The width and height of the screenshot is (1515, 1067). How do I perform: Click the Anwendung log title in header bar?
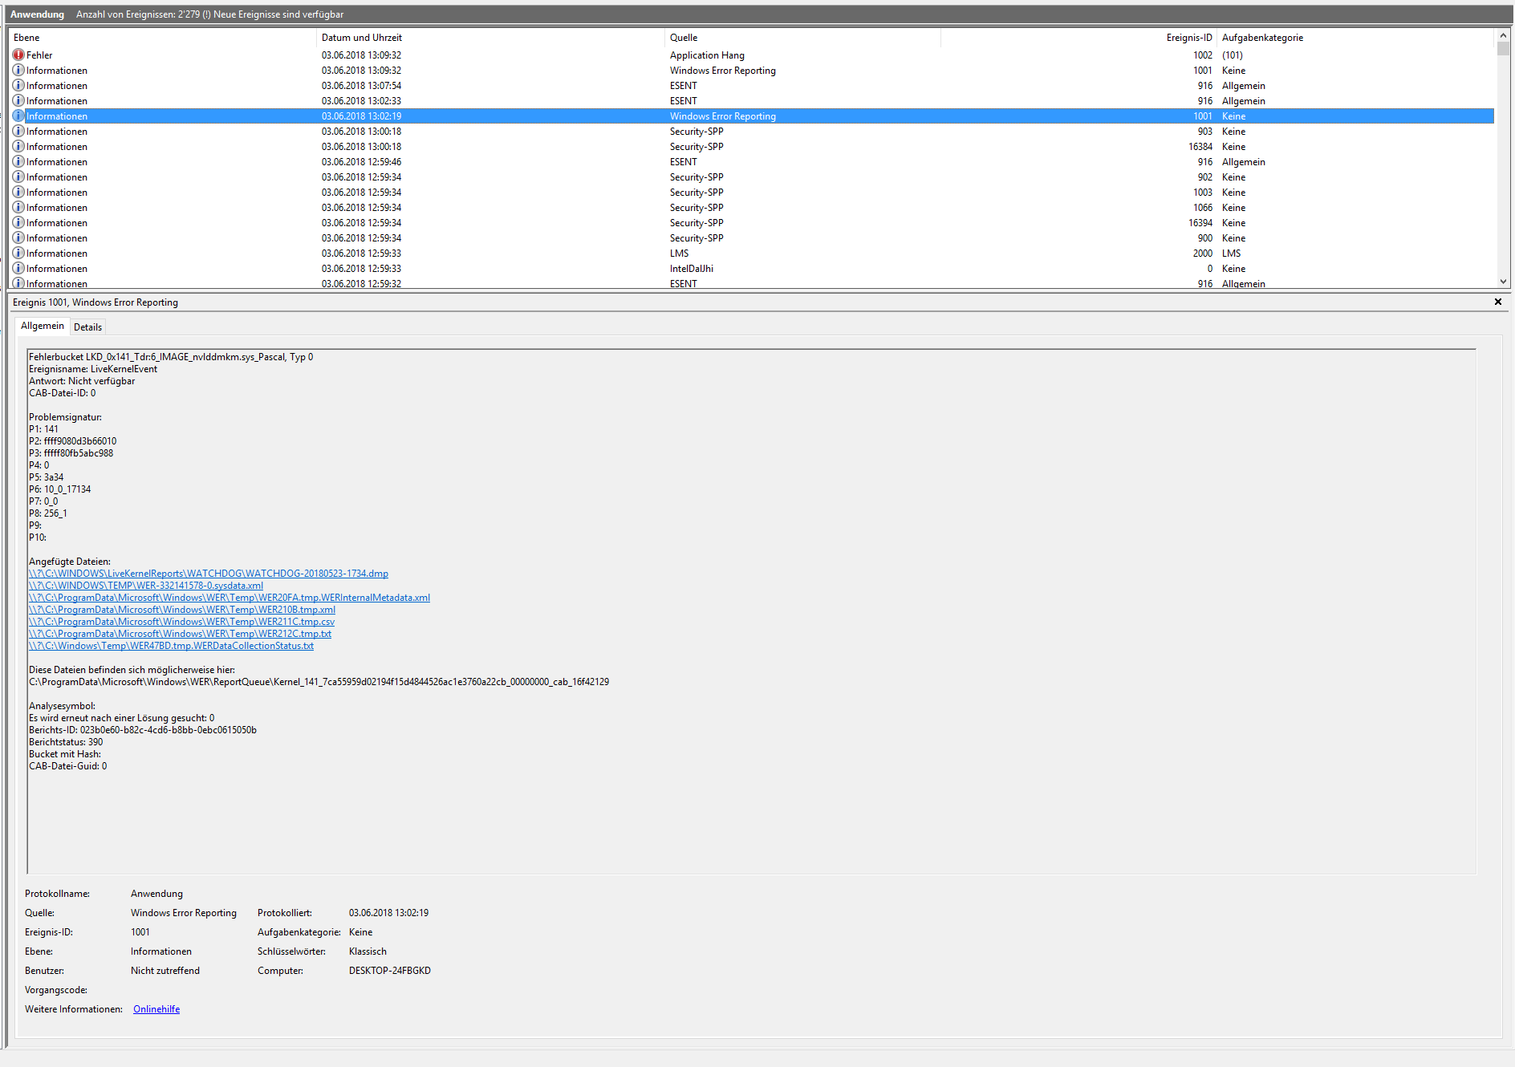(37, 14)
